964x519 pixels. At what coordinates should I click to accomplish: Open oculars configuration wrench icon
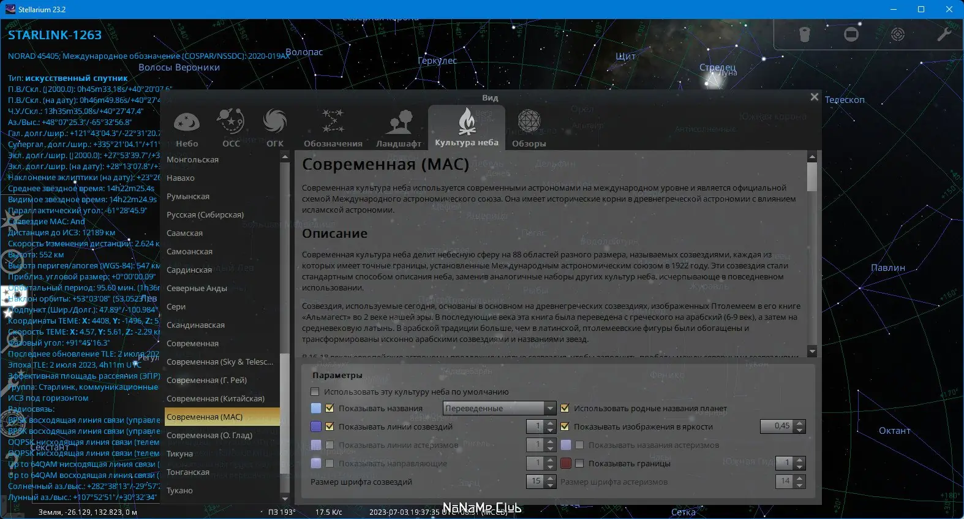pos(944,34)
